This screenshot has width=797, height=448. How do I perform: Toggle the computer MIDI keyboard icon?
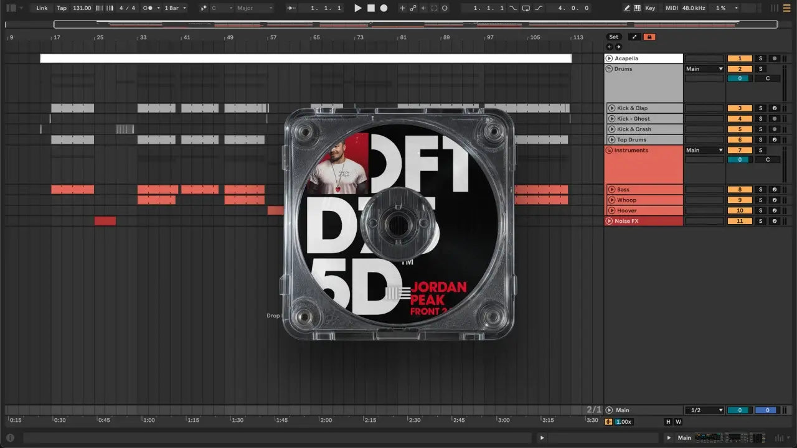[637, 8]
